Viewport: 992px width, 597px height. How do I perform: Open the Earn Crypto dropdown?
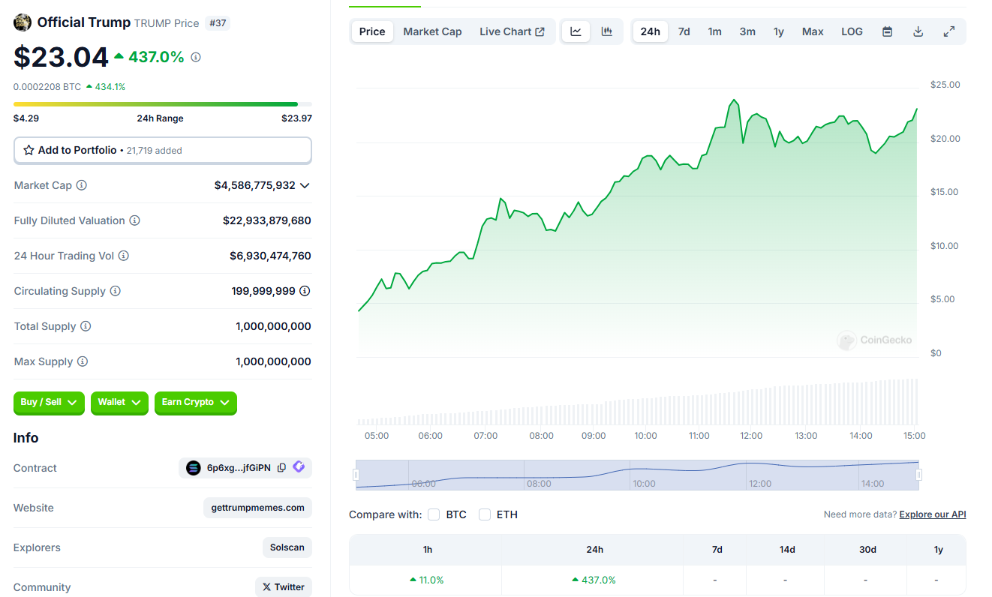pos(195,403)
